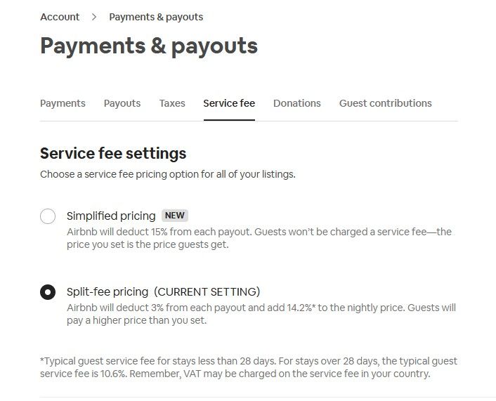
Task: Click the 15% payout deduction description
Action: (x=259, y=238)
